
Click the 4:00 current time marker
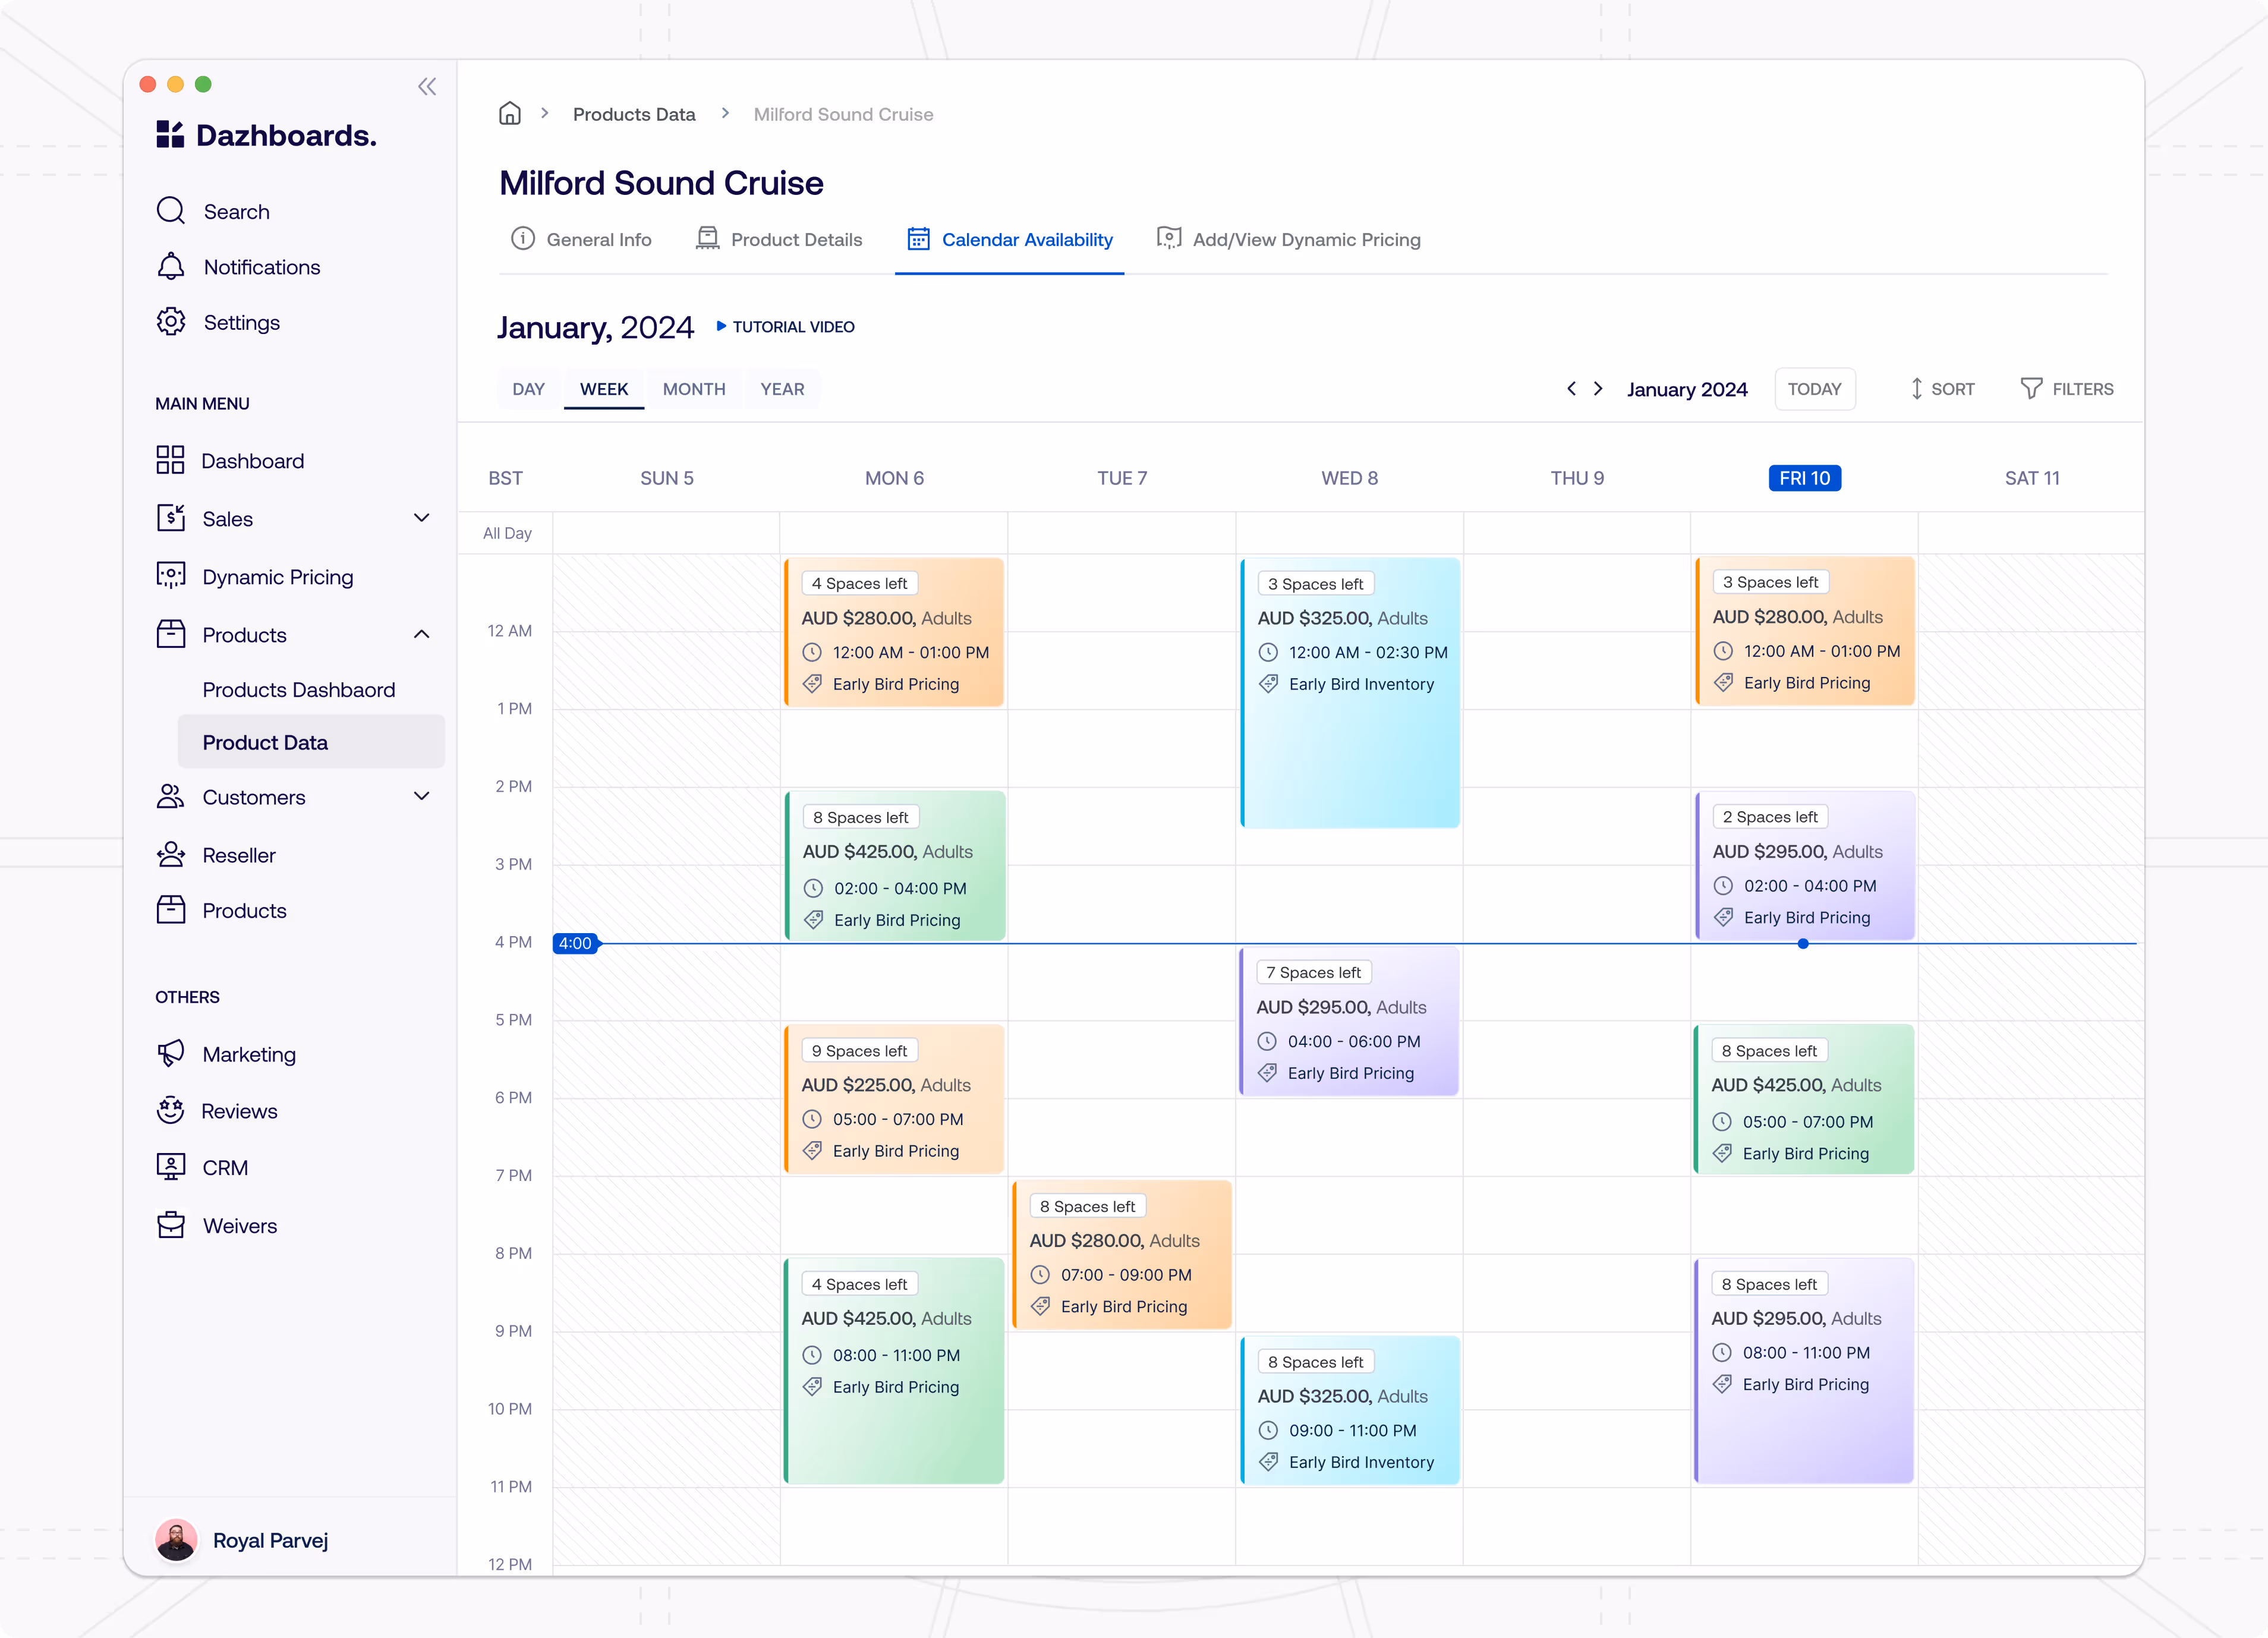point(575,943)
